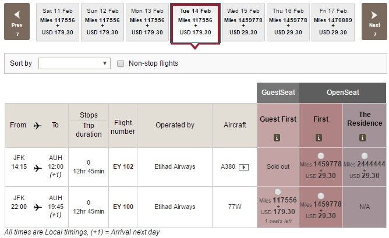Screen dimensions: 389x238
Task: Switch to the Wed 15 Feb date tab
Action: [x=243, y=22]
